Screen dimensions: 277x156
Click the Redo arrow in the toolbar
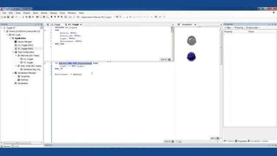20,17
